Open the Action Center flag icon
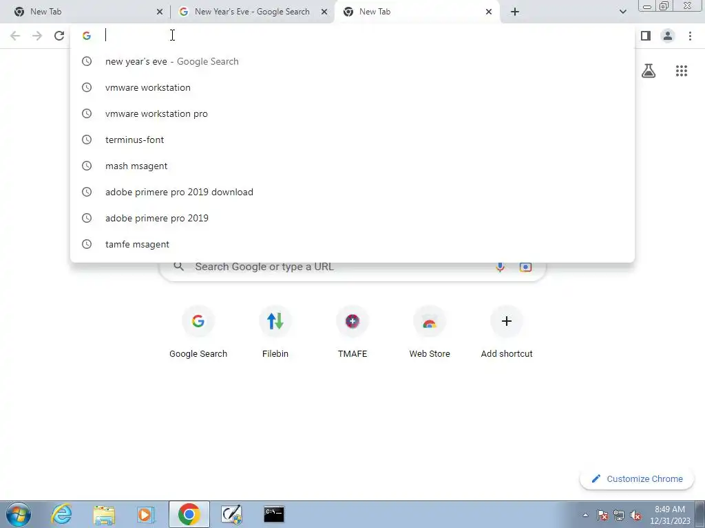Screen dimensions: 705x528 coord(602,515)
